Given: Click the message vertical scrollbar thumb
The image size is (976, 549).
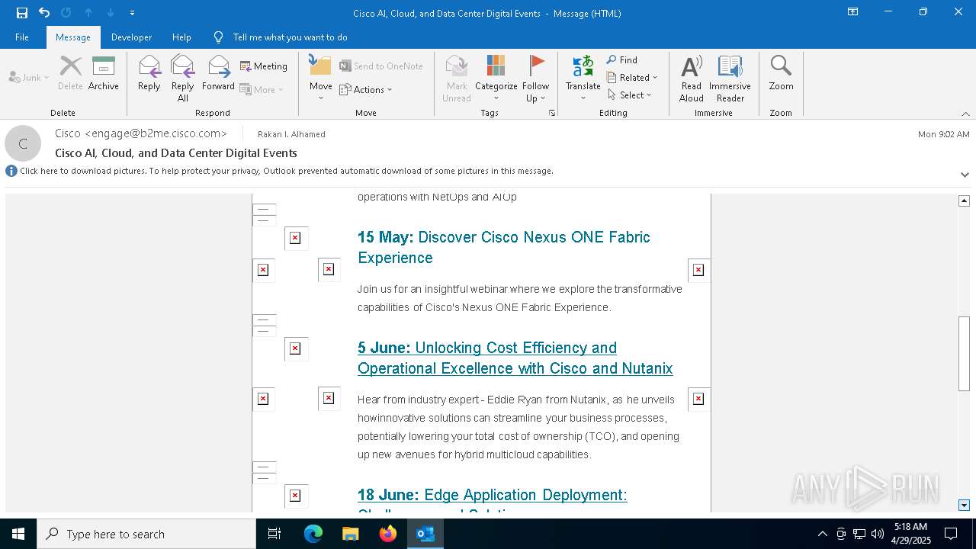Looking at the screenshot, I should pos(964,353).
